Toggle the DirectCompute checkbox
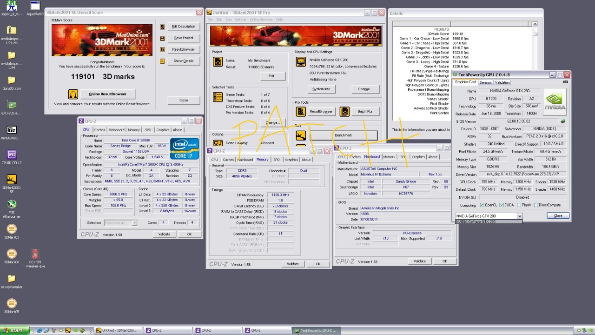This screenshot has height=335, width=595. (x=536, y=205)
